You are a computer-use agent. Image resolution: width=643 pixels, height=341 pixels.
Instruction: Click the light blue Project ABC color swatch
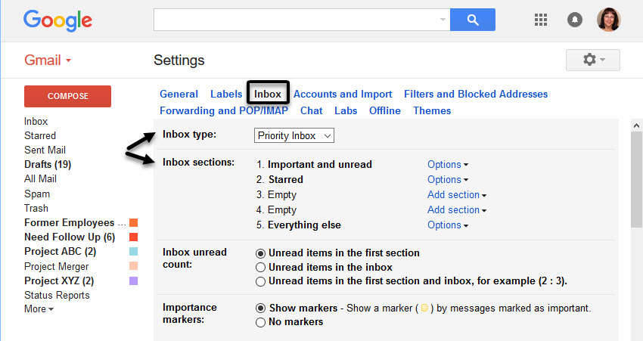point(133,251)
